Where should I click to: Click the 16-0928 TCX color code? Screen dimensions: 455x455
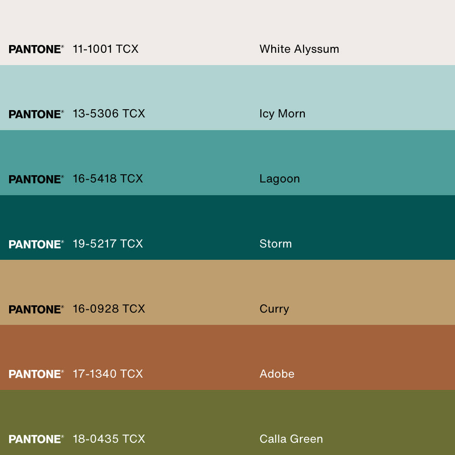tap(109, 309)
